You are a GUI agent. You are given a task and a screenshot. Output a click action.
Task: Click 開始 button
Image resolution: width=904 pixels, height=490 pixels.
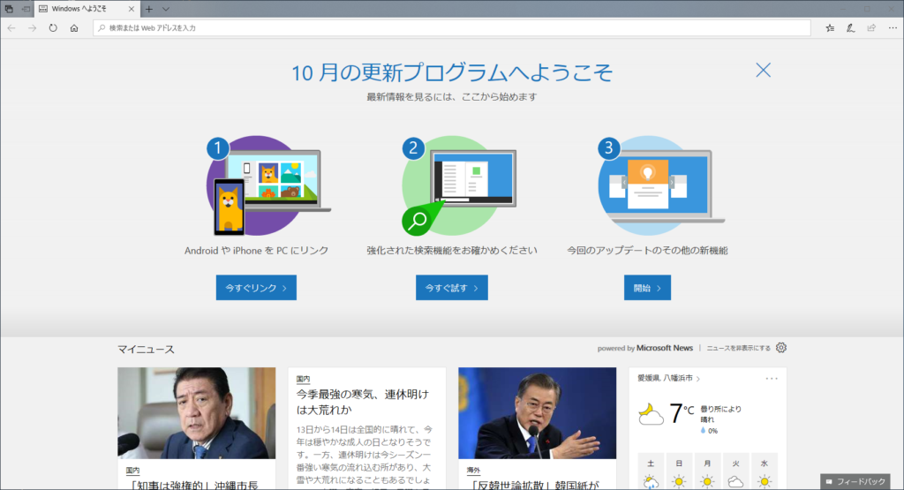[647, 288]
